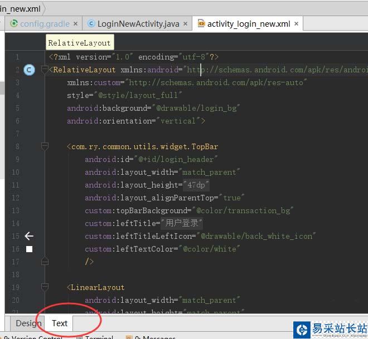368x339 pixels.
Task: Click the in_new.xml navigation bar breadcrumb
Action: [x=21, y=9]
